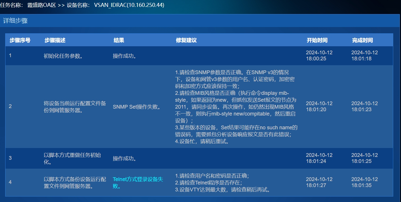This screenshot has height=202, width=401.
Task: Select 将设备当前运行配置文件备份到网管服务器 description
Action: point(75,106)
